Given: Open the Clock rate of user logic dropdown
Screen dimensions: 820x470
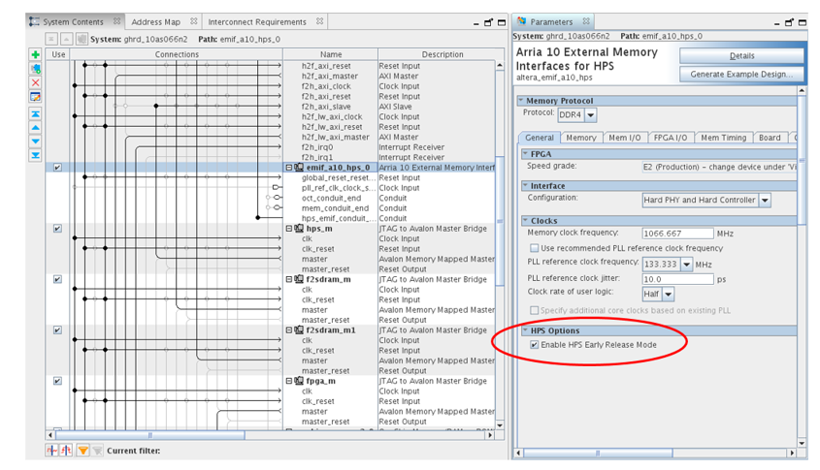Looking at the screenshot, I should [669, 294].
